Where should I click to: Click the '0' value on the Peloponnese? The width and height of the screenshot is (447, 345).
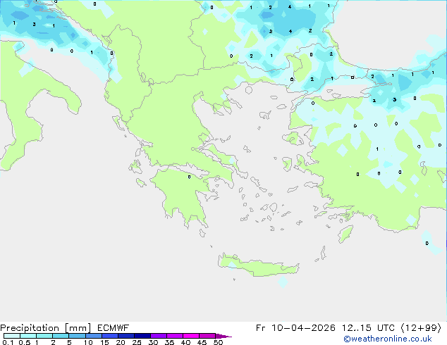coord(189,177)
